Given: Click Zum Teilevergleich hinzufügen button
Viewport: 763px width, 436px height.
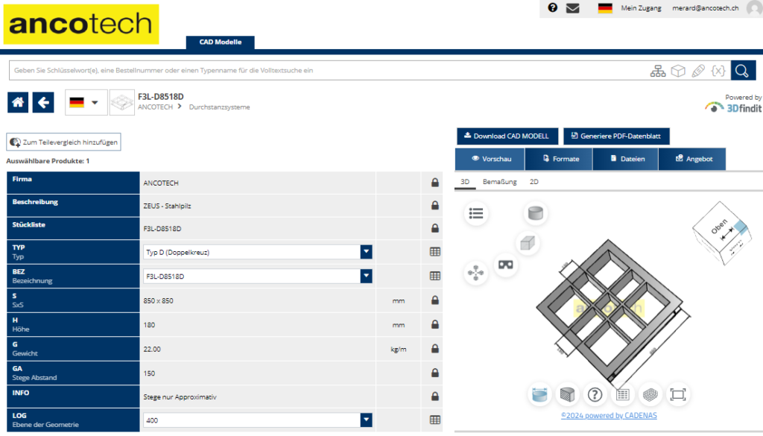Looking at the screenshot, I should click(63, 142).
